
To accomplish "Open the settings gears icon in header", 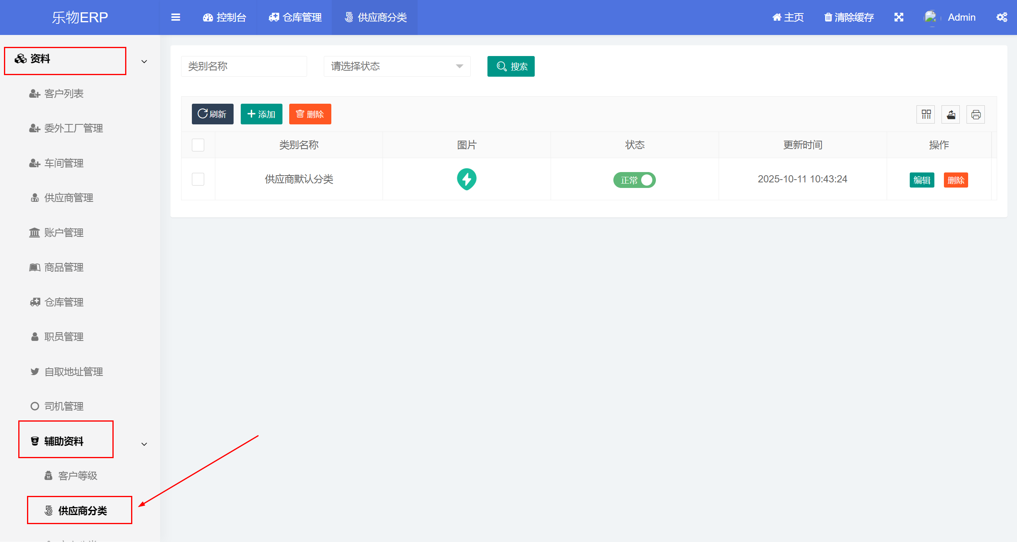I will tap(1002, 17).
